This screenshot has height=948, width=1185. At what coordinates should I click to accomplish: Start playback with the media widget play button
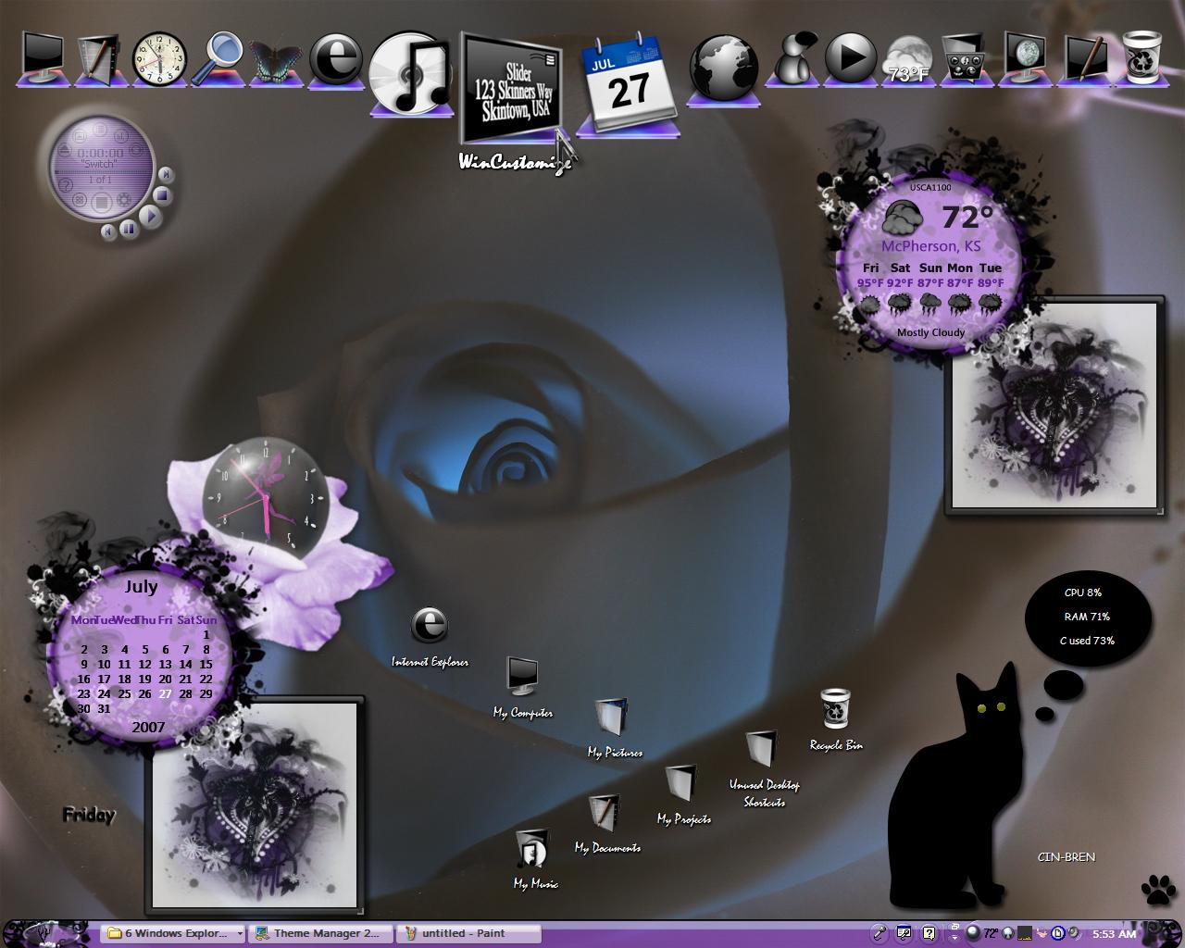click(x=149, y=216)
